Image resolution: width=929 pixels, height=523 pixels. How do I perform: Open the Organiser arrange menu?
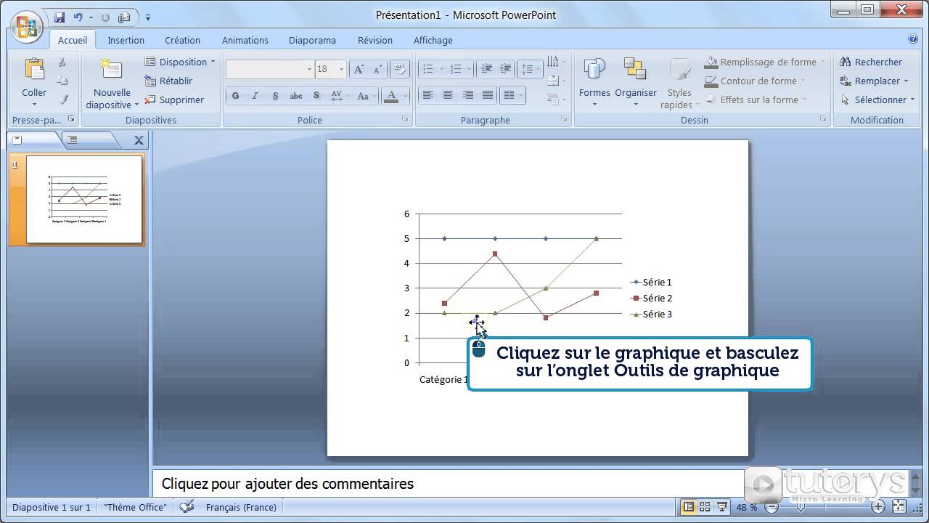636,81
